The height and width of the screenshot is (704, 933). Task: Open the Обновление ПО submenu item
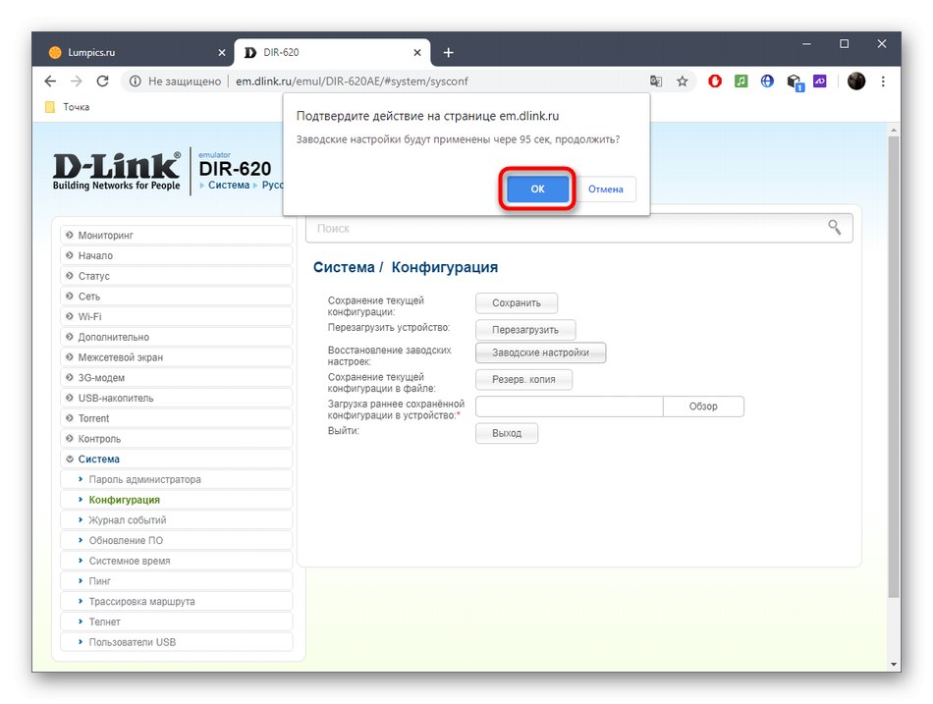pyautogui.click(x=176, y=540)
